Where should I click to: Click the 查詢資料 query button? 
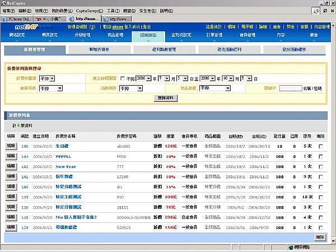click(166, 98)
